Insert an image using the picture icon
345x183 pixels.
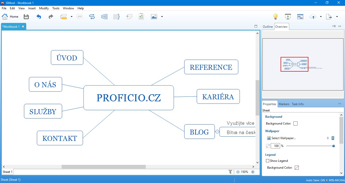(154, 17)
